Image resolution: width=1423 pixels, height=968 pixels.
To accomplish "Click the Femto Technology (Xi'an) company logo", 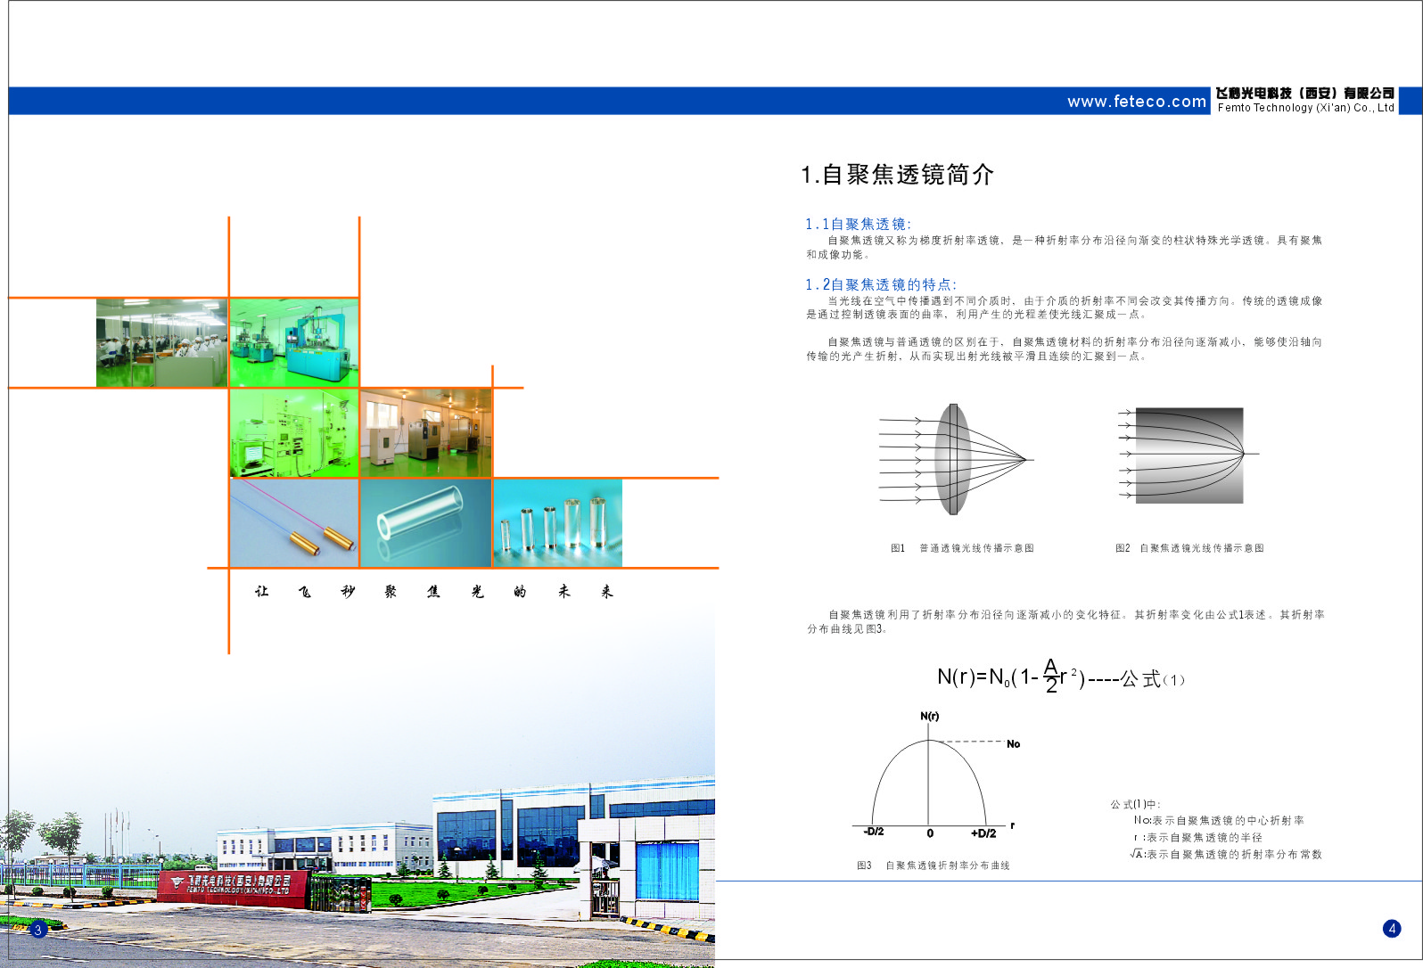I will point(1305,100).
